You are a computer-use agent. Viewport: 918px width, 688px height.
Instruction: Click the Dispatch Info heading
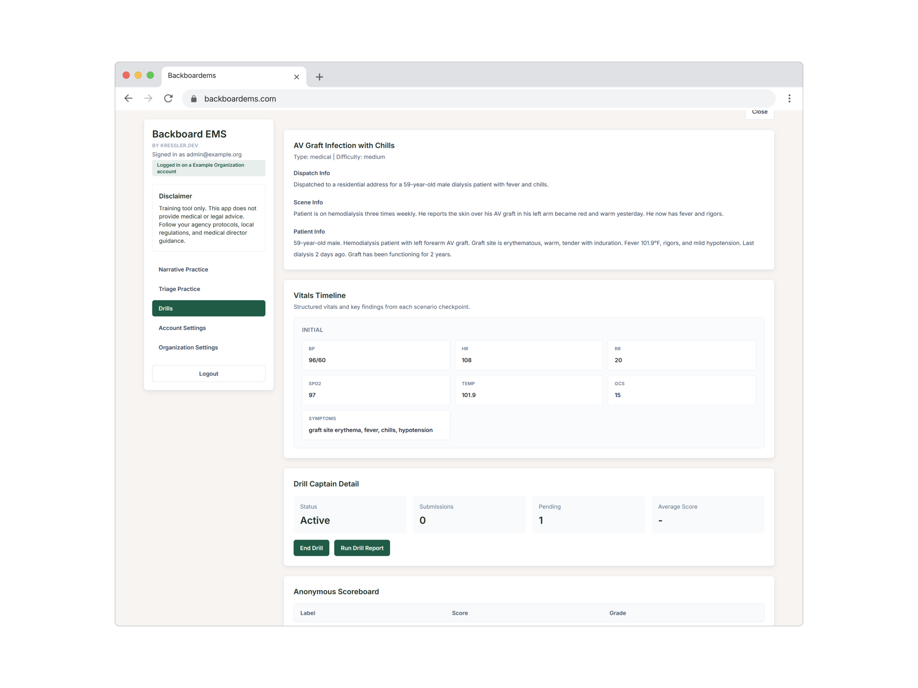tap(312, 173)
